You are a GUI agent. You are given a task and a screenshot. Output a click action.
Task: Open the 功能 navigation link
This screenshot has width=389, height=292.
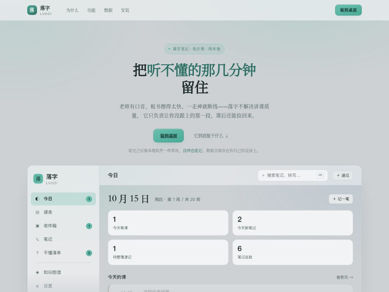[x=91, y=10]
